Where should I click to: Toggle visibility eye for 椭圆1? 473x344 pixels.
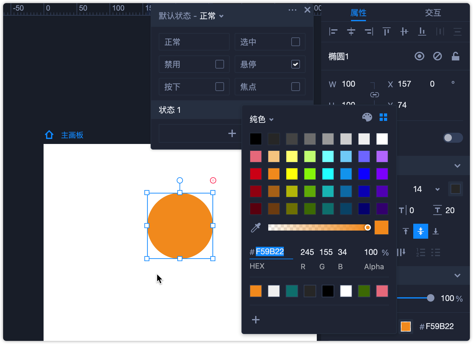(419, 56)
